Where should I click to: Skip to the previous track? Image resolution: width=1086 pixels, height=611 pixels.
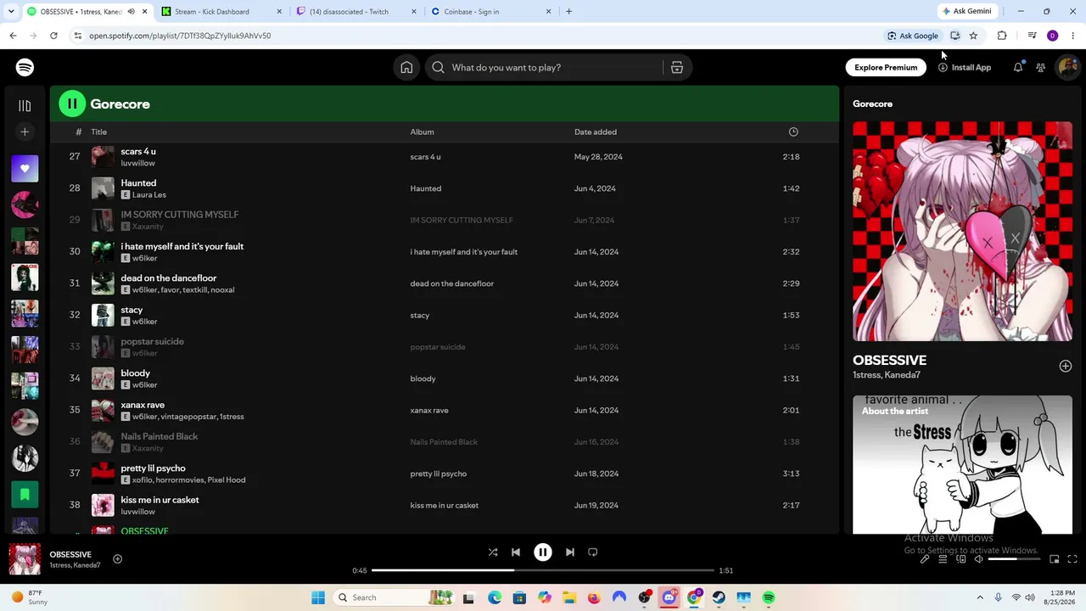pos(516,552)
